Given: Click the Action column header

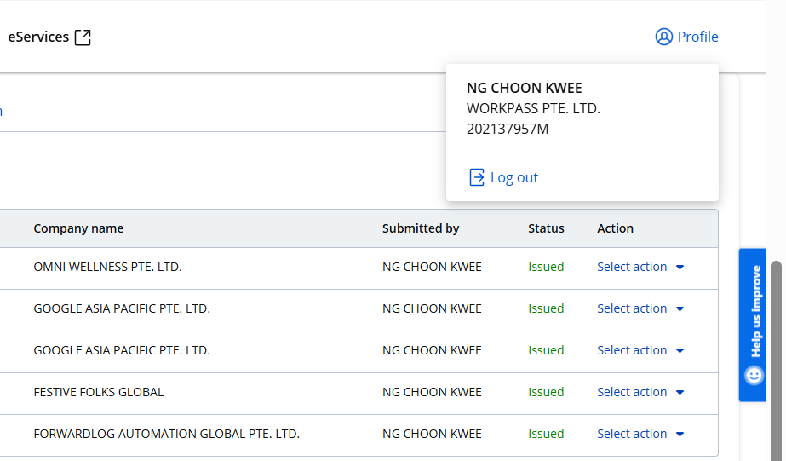Looking at the screenshot, I should pyautogui.click(x=615, y=228).
